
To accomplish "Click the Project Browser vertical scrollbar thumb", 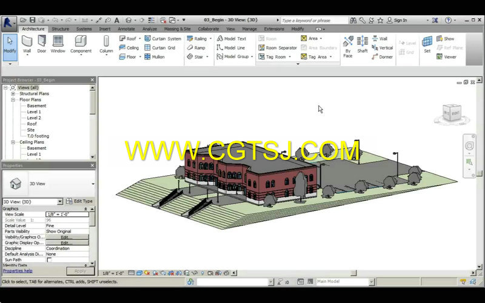I will (x=93, y=102).
